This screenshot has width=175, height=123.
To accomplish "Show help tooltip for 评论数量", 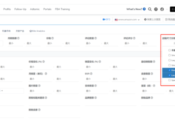I will tap(96, 38).
